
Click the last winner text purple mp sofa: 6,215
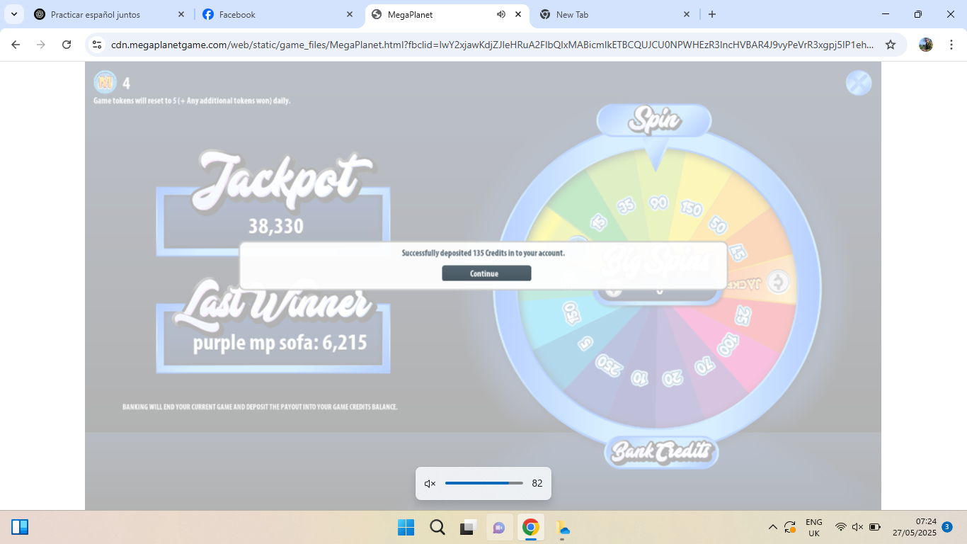click(x=280, y=343)
